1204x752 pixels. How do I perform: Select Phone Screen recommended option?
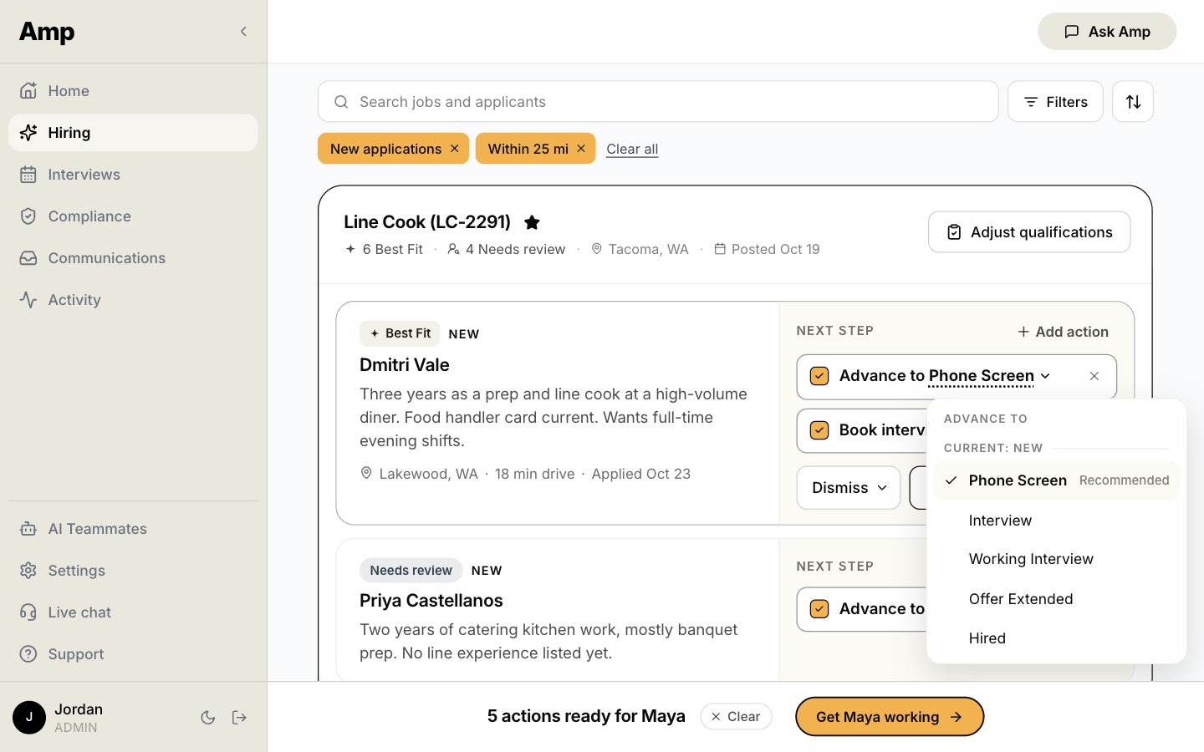coord(1057,480)
